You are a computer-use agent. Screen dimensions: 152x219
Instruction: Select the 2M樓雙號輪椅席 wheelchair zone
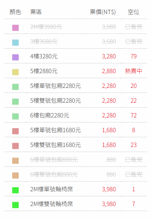pyautogui.click(x=76, y=204)
